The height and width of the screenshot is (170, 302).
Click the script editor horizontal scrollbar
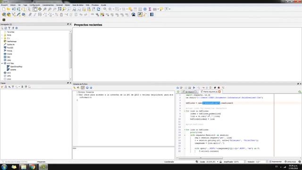tap(200, 158)
